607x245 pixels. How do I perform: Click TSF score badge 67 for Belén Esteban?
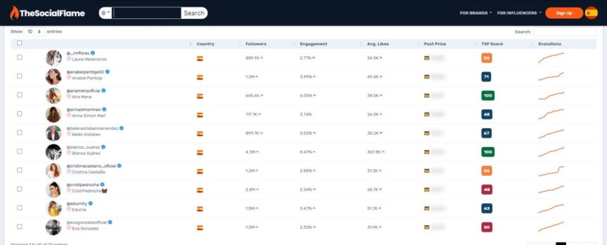click(487, 133)
